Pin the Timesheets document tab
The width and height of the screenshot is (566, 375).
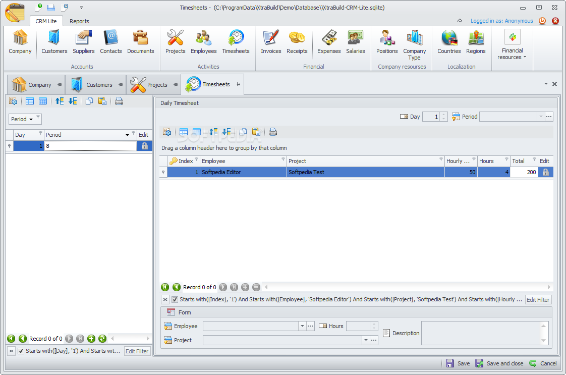[238, 84]
